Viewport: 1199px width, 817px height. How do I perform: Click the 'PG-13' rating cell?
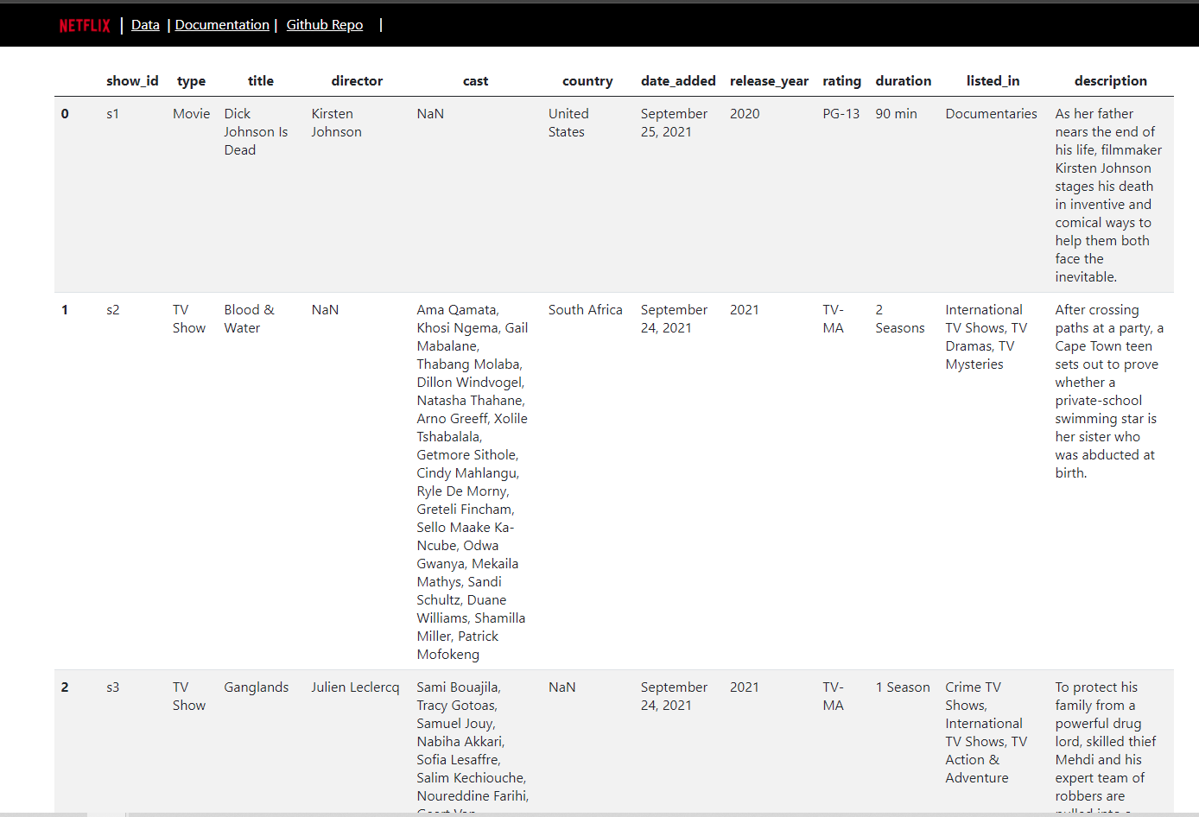pos(841,113)
